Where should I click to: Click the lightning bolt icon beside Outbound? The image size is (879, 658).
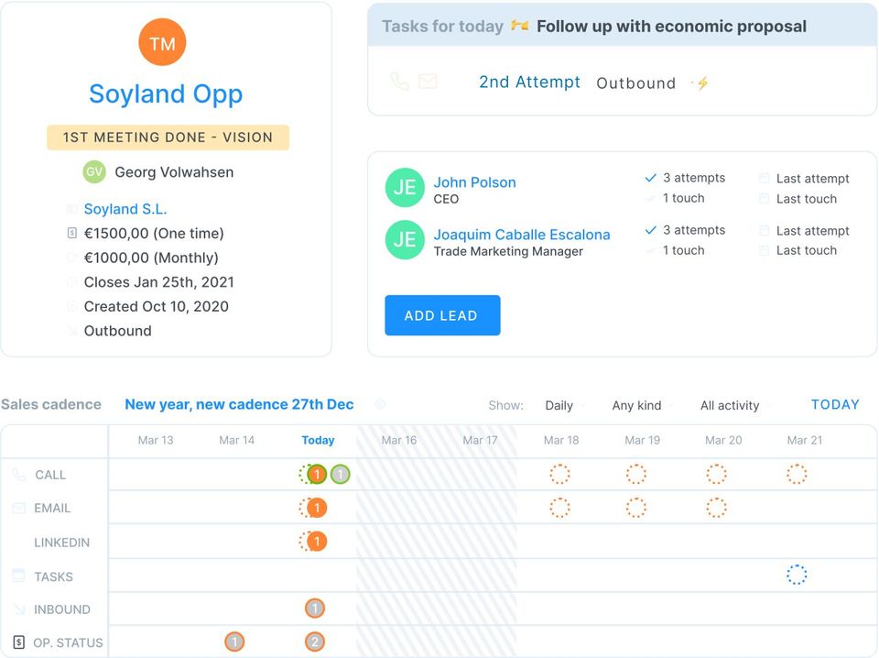(x=702, y=83)
